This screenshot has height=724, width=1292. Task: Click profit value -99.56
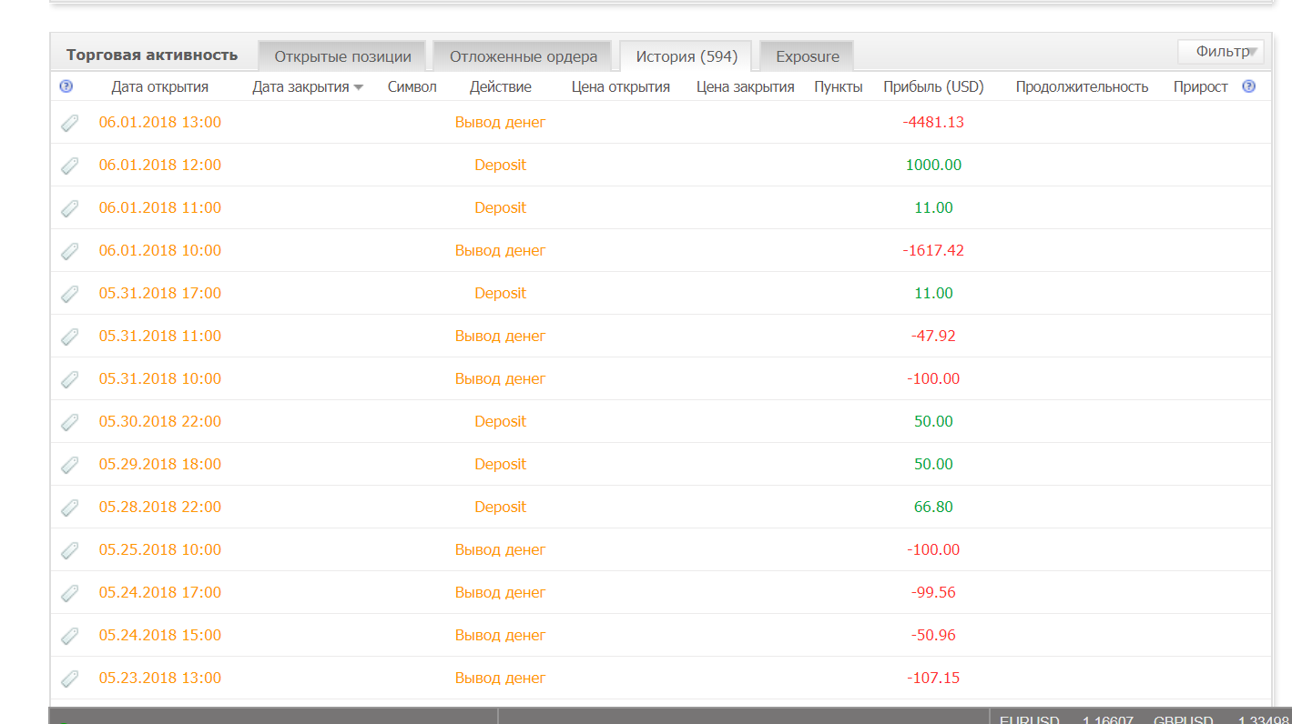933,593
